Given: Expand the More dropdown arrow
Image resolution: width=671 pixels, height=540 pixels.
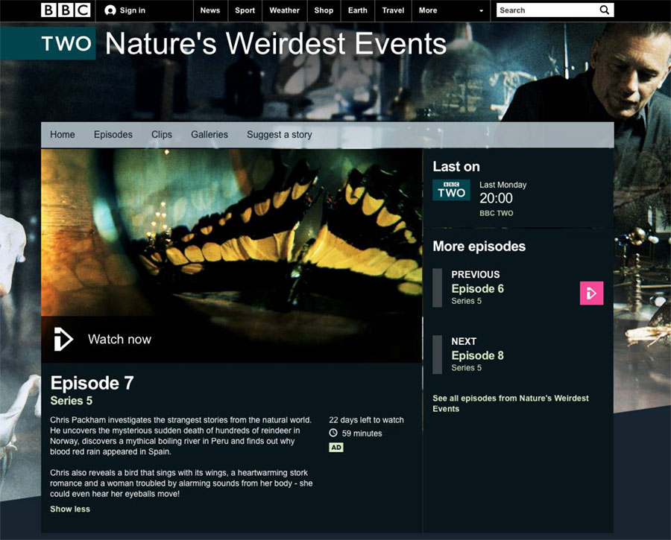Looking at the screenshot, I should tap(481, 10).
